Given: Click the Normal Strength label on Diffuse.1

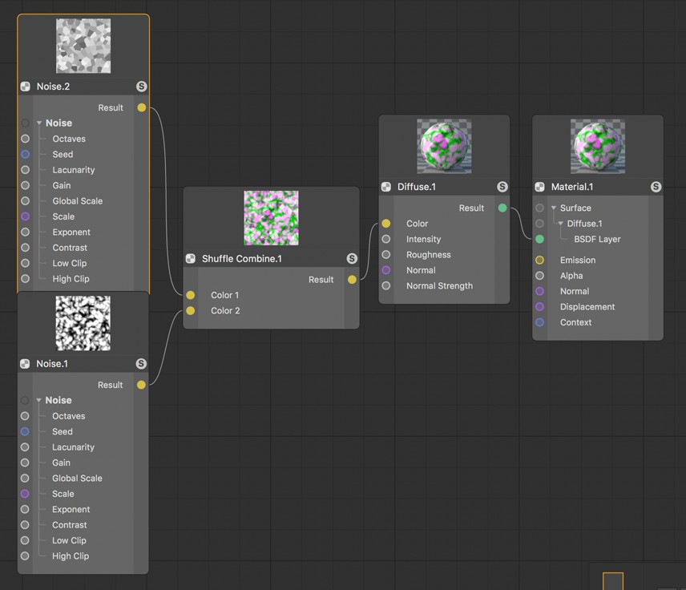Looking at the screenshot, I should [439, 285].
